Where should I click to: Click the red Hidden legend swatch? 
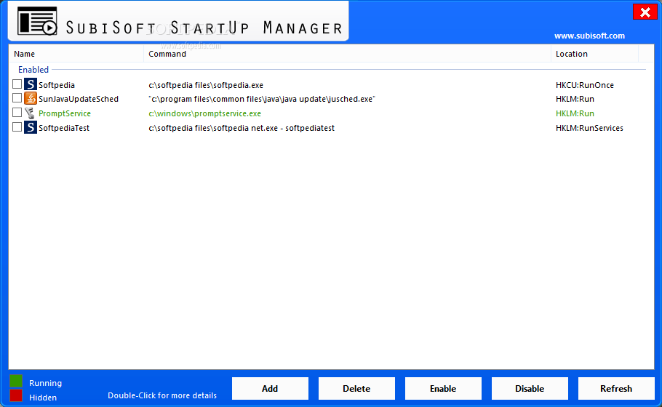16,395
